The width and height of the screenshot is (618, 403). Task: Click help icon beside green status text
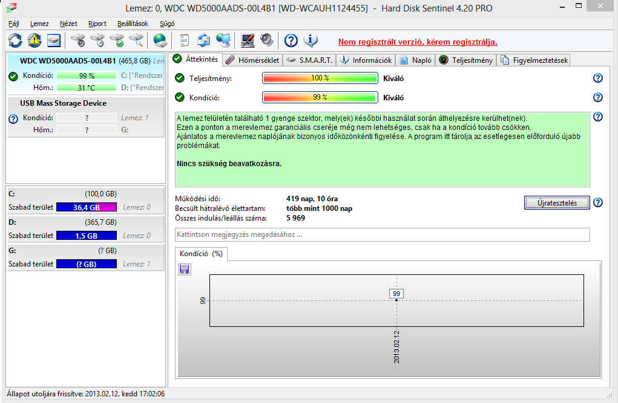click(598, 117)
